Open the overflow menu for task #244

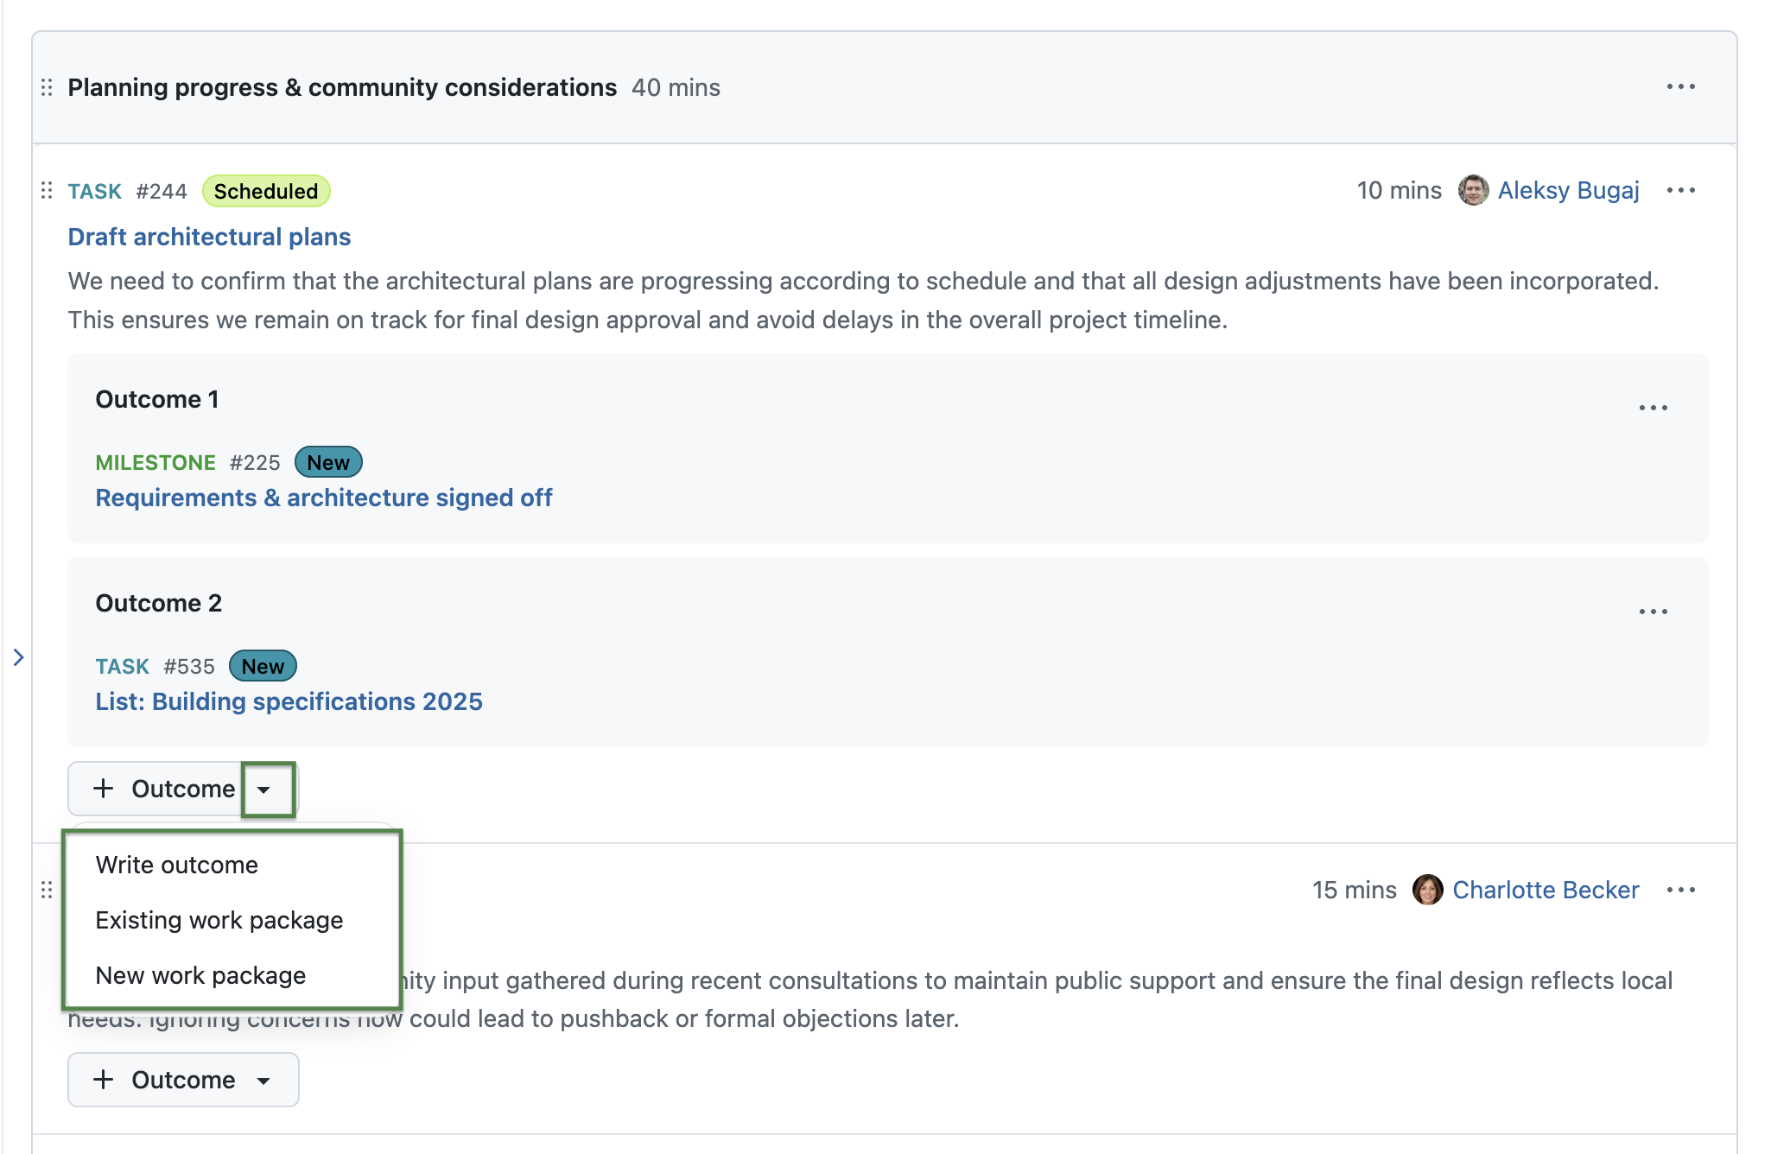(1682, 190)
